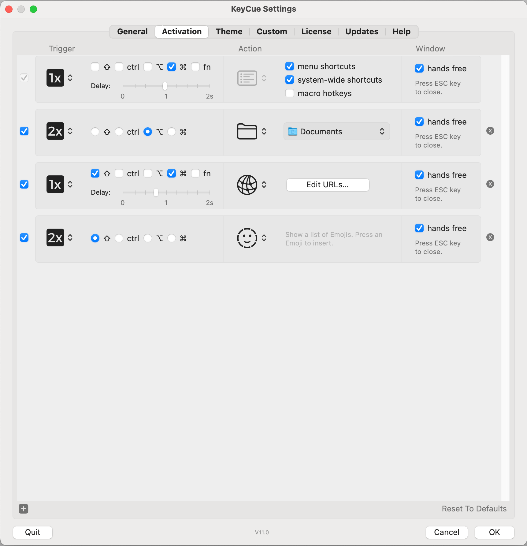
Task: Select the globe icon for URL action
Action: point(247,185)
